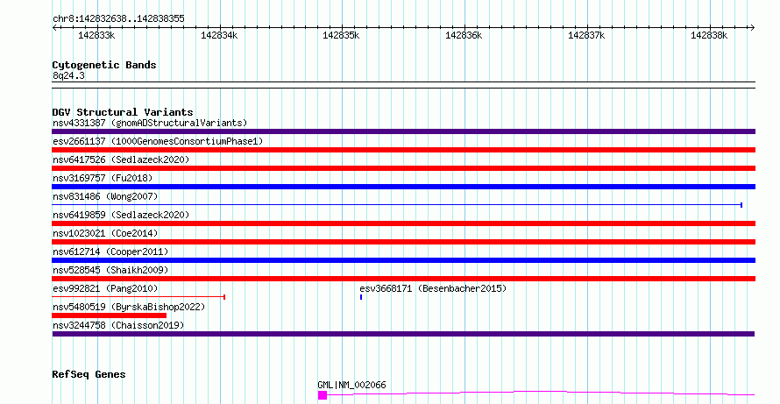Click the nsv6419859 (Sedlazeck2020) label
The image size is (780, 404).
click(121, 215)
